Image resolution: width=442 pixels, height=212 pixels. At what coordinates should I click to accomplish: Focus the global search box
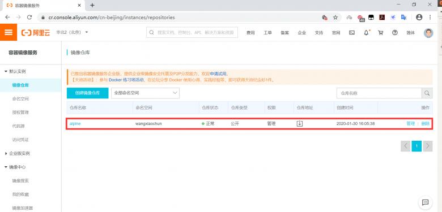pyautogui.click(x=192, y=32)
